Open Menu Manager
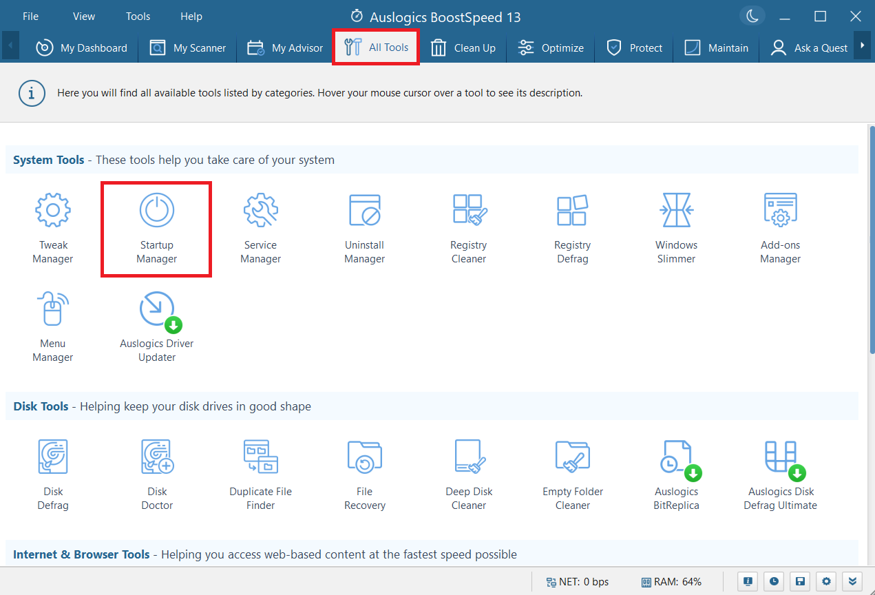 coord(53,327)
